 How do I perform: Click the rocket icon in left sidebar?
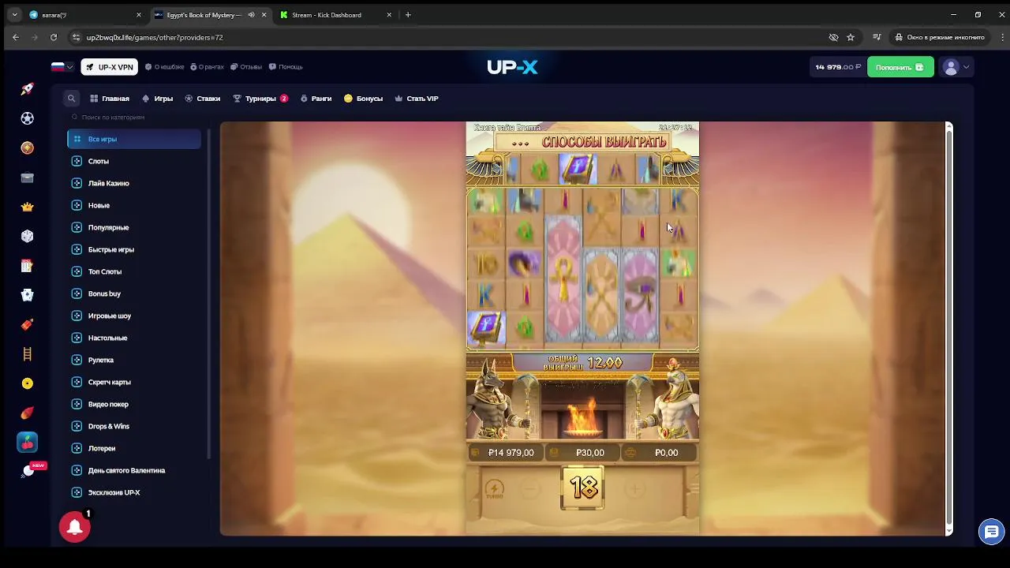[x=28, y=89]
